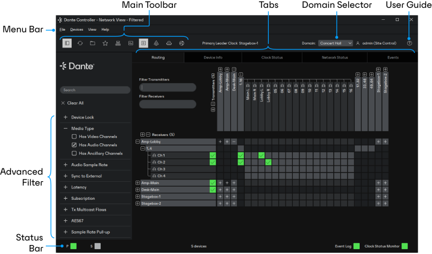Click the Main L transmit channel header
Screen dimensions: 432x254
(x=248, y=107)
